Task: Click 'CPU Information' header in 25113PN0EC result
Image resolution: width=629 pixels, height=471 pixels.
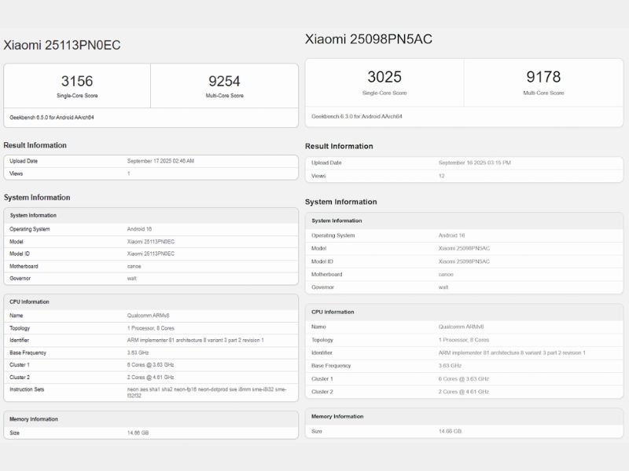Action: point(29,302)
